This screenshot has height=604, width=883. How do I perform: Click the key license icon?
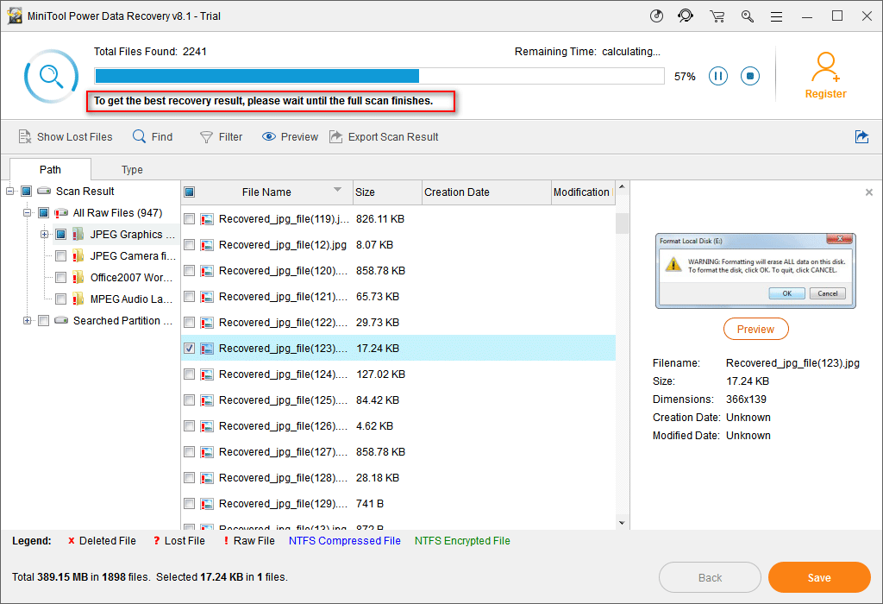click(x=747, y=16)
